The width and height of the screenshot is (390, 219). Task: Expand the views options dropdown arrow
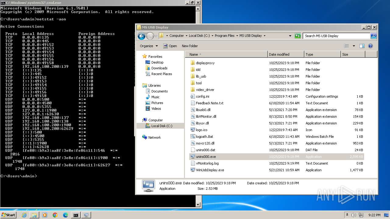point(354,46)
